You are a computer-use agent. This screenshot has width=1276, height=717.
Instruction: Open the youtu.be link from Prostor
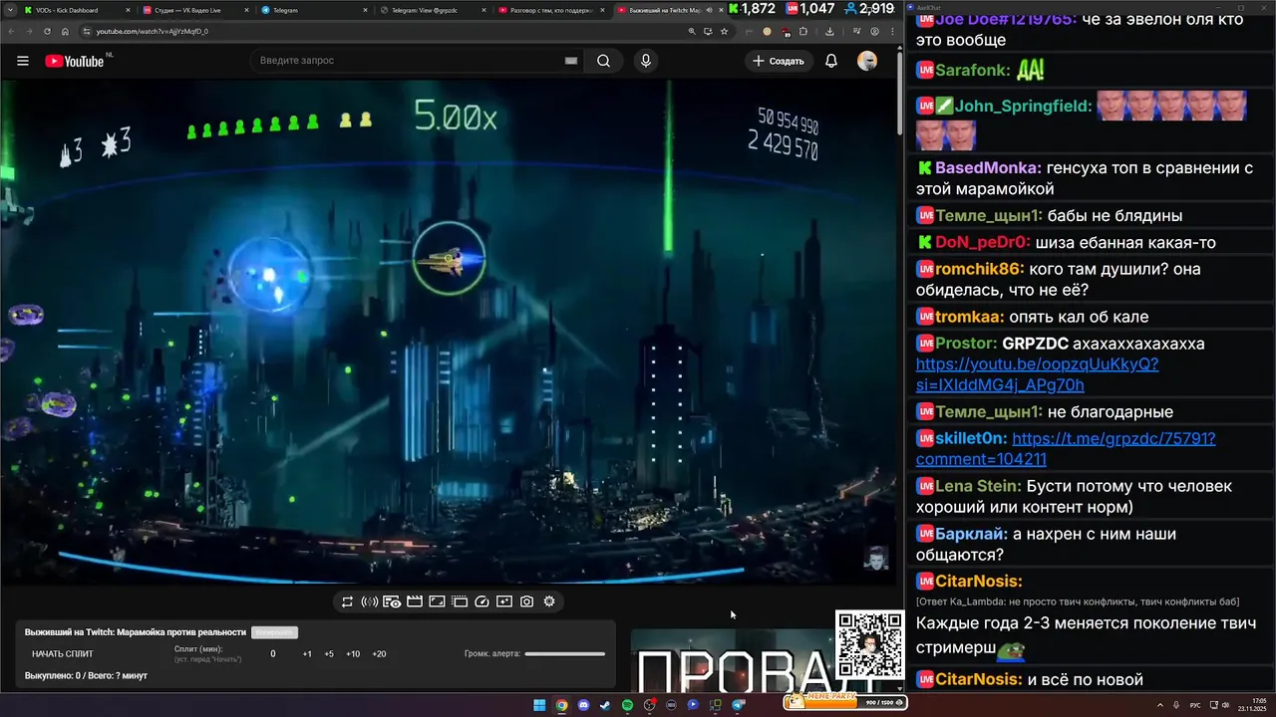click(1037, 374)
